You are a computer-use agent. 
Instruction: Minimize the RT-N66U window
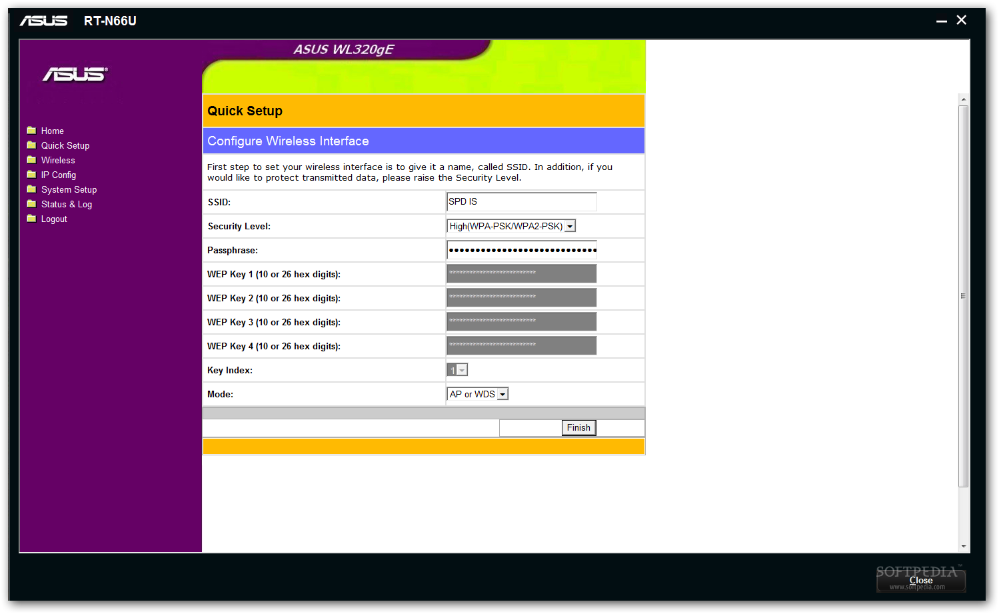(942, 21)
